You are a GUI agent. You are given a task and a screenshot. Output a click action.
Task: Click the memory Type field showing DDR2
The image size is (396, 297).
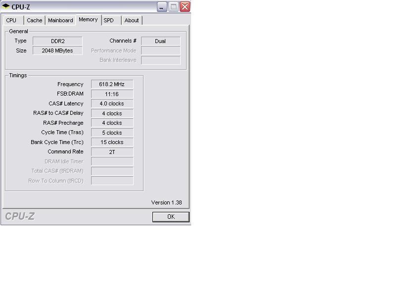(x=57, y=41)
